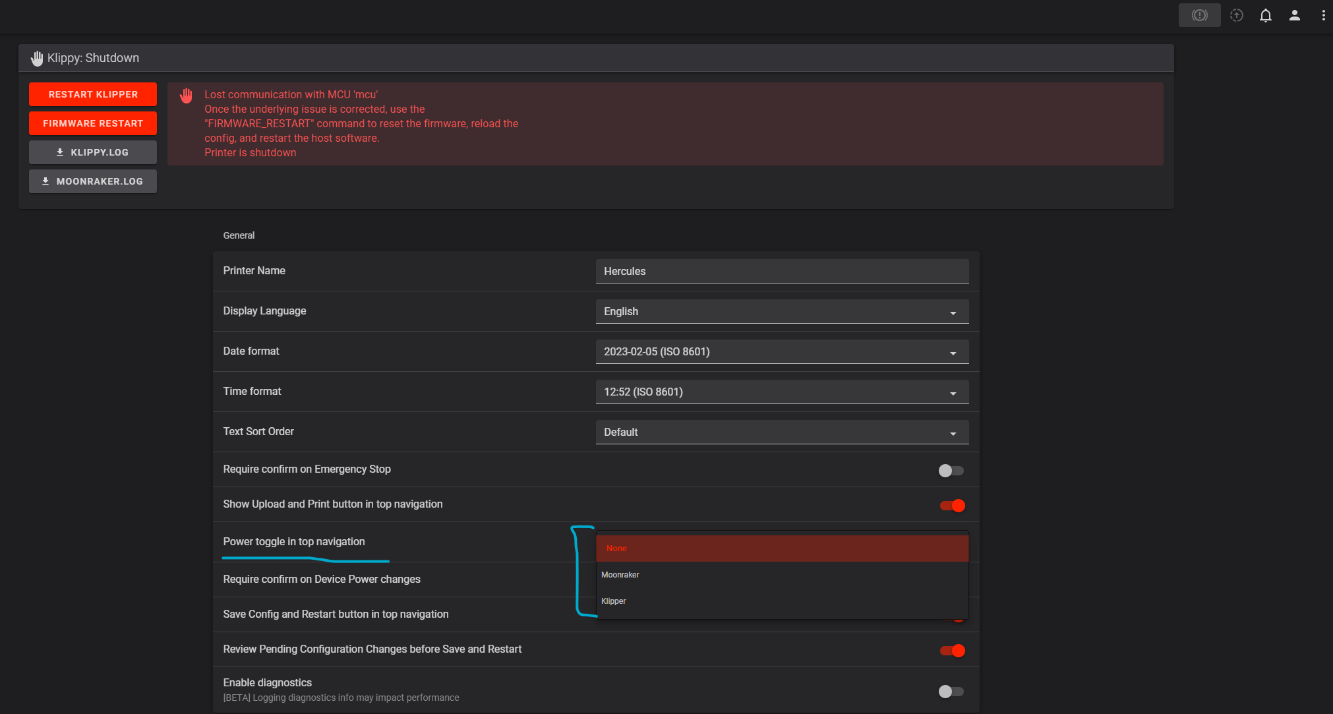The image size is (1333, 714).
Task: Disable Show Upload and Print button toggle
Action: [x=952, y=506]
